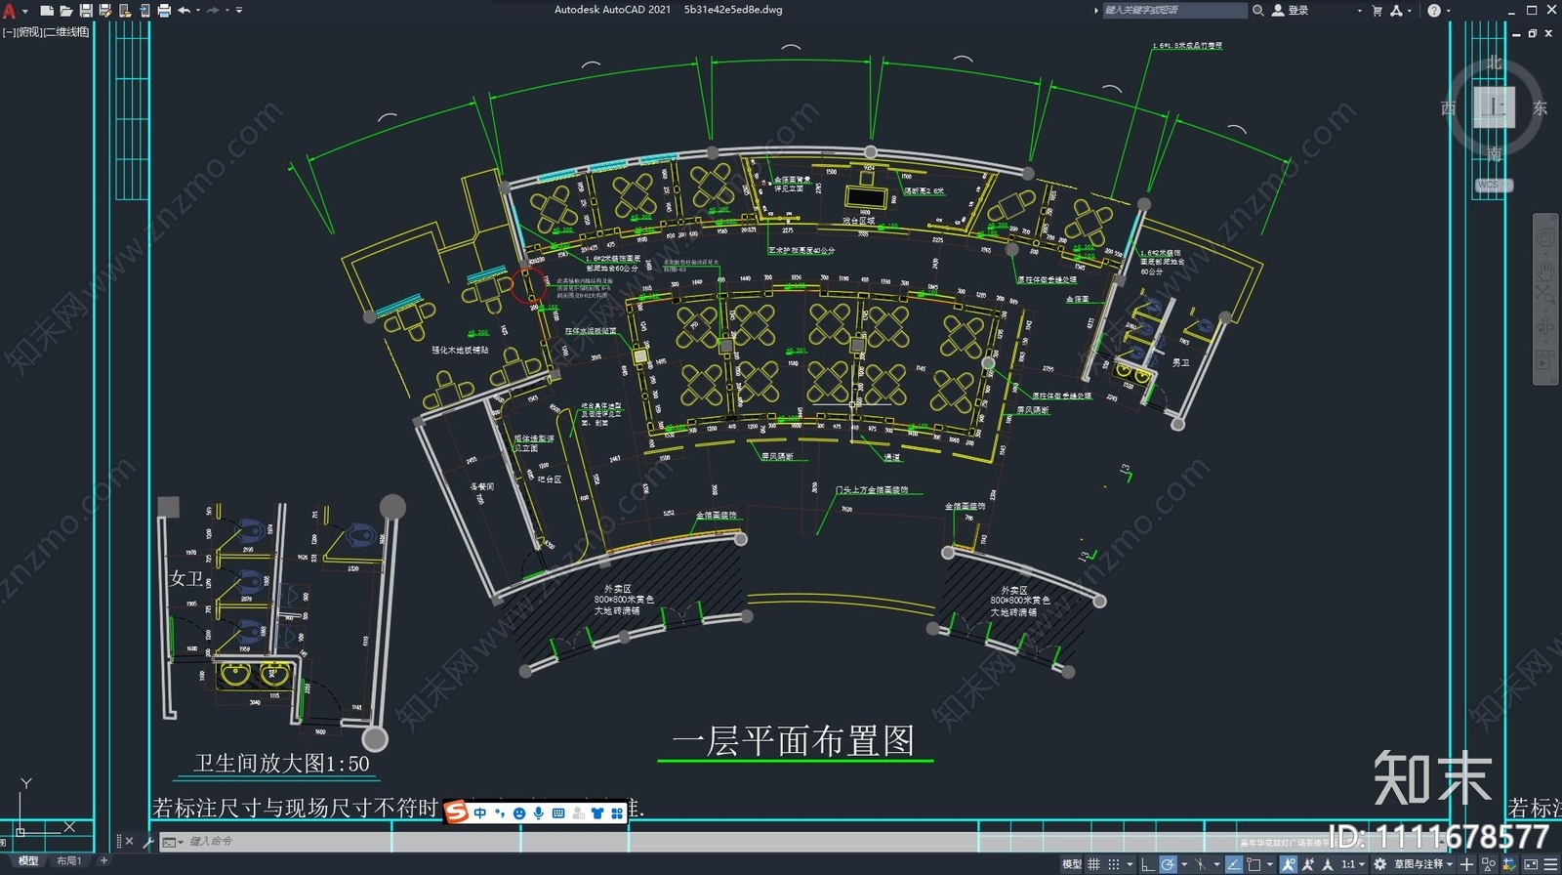The height and width of the screenshot is (875, 1562).
Task: Click the ViewCube 北 direction label
Action: pos(1495,62)
